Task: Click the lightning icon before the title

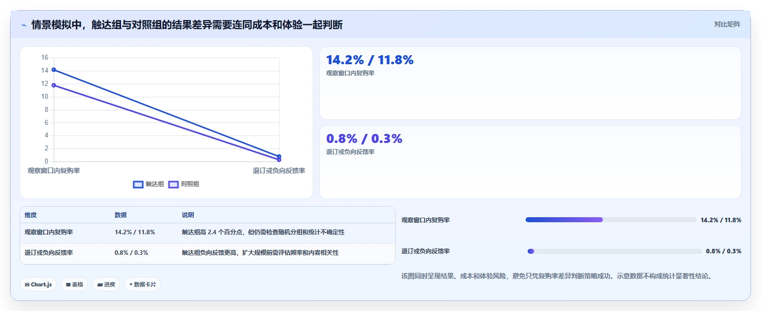Action: tap(24, 25)
